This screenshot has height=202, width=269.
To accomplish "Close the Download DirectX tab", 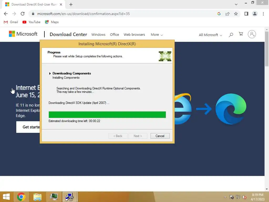I will point(61,4).
